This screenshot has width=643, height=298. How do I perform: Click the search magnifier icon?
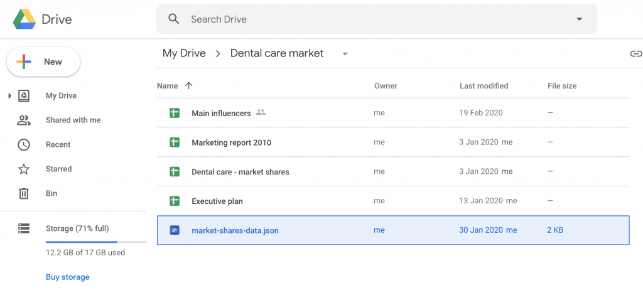174,19
